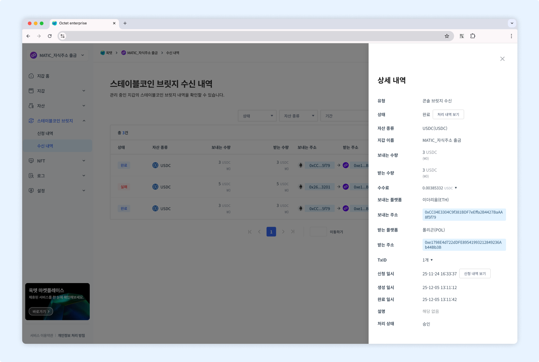Click the 바로가기 button on the marketplace banner
The image size is (539, 362).
click(x=41, y=311)
